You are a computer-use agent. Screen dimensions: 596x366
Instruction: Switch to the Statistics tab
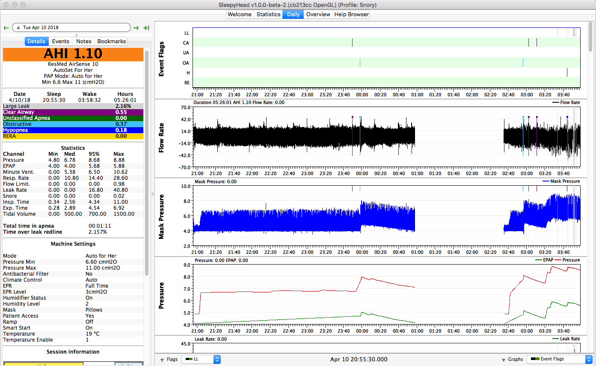click(x=268, y=14)
